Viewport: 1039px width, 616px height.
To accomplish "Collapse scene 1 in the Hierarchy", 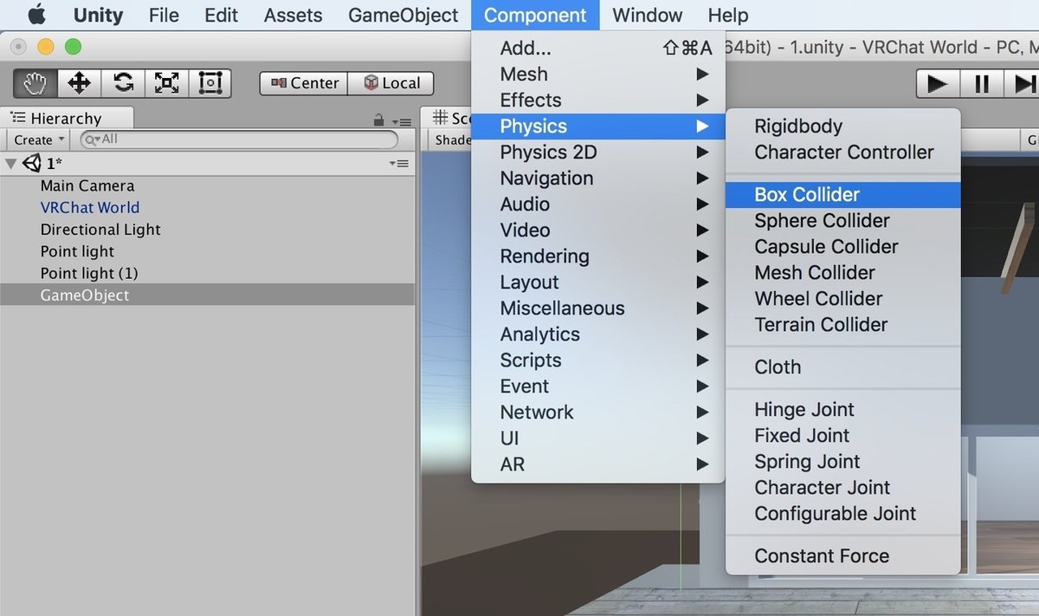I will (x=10, y=163).
